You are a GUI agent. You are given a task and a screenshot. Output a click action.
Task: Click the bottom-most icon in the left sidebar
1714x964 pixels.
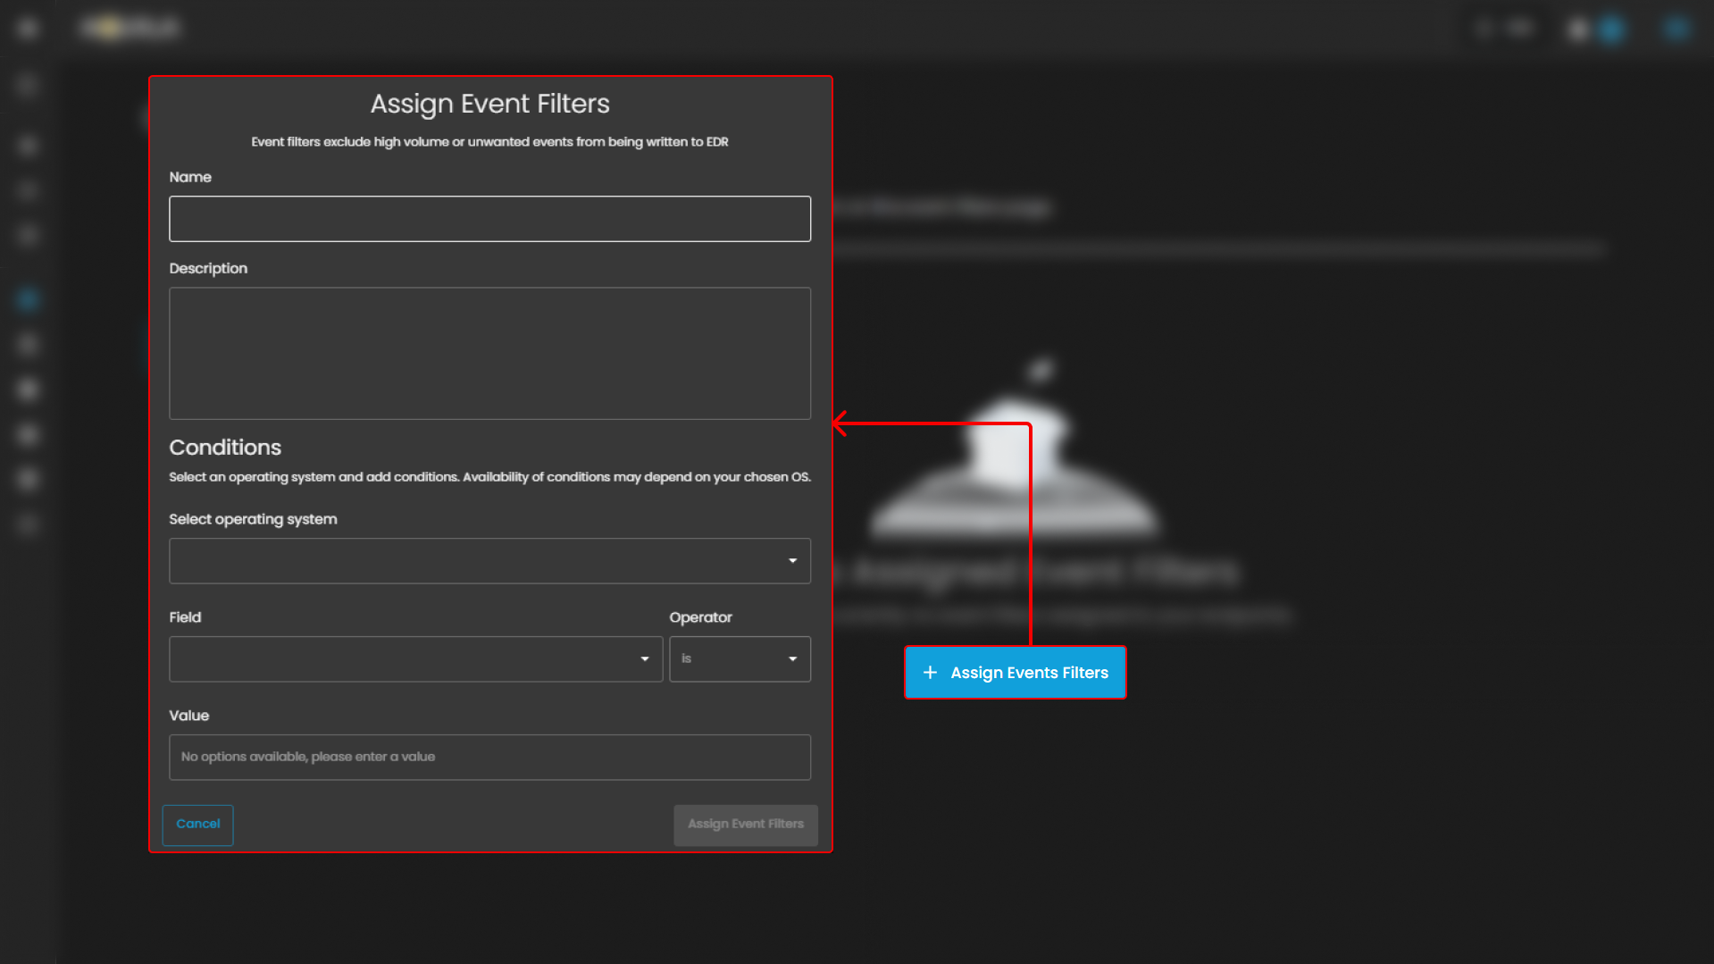(28, 524)
